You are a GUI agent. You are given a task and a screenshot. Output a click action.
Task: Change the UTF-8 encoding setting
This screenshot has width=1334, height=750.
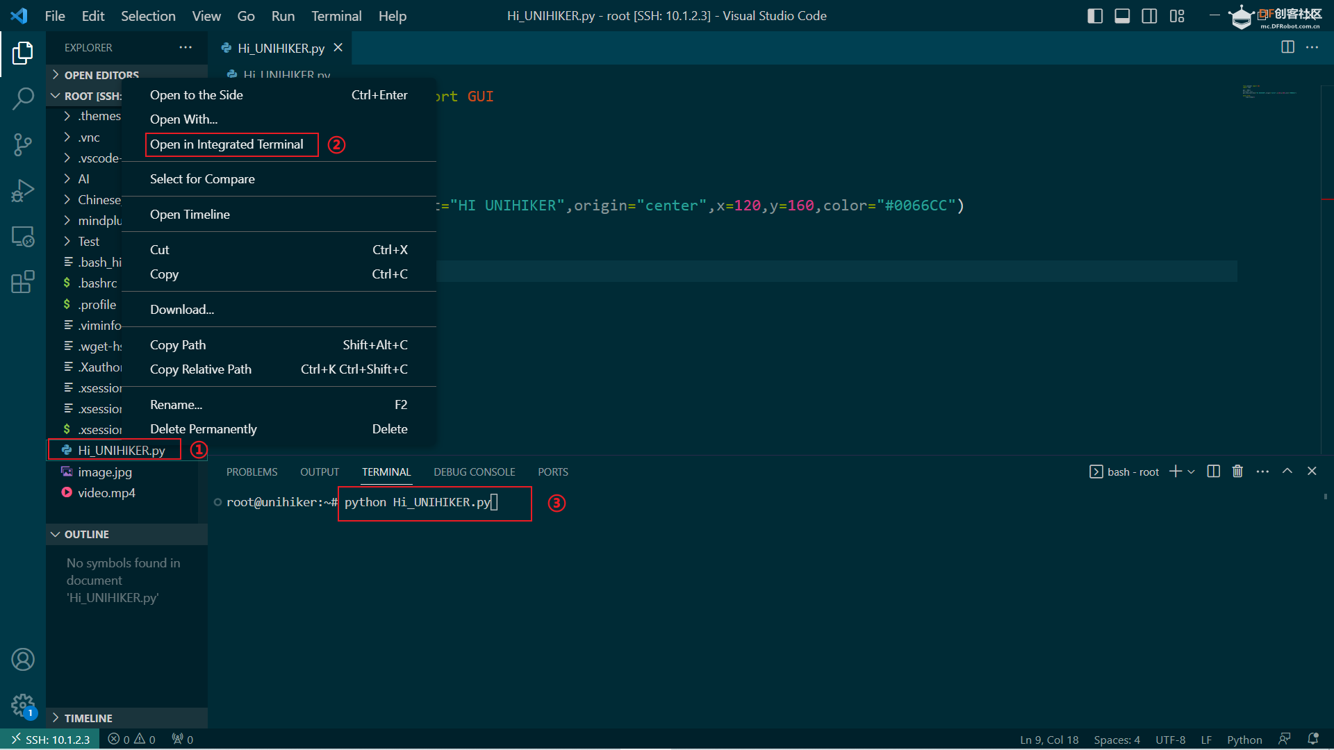[1170, 740]
